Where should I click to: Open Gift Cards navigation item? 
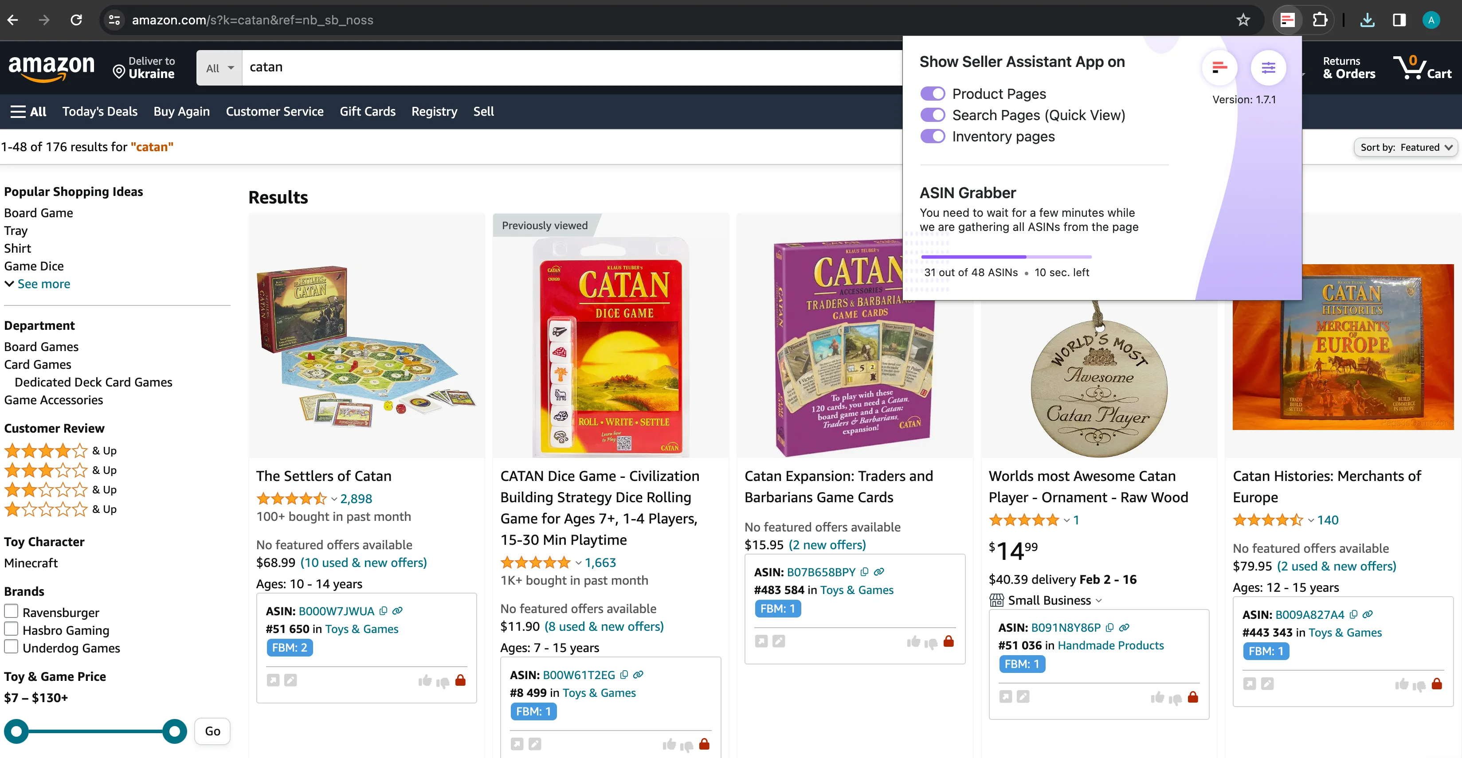click(367, 112)
